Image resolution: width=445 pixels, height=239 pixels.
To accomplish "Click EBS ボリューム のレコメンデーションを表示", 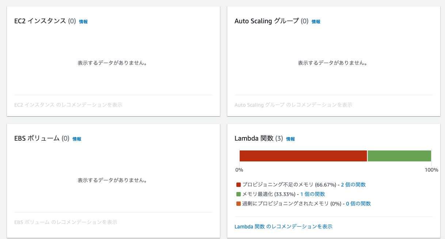I will 66,222.
